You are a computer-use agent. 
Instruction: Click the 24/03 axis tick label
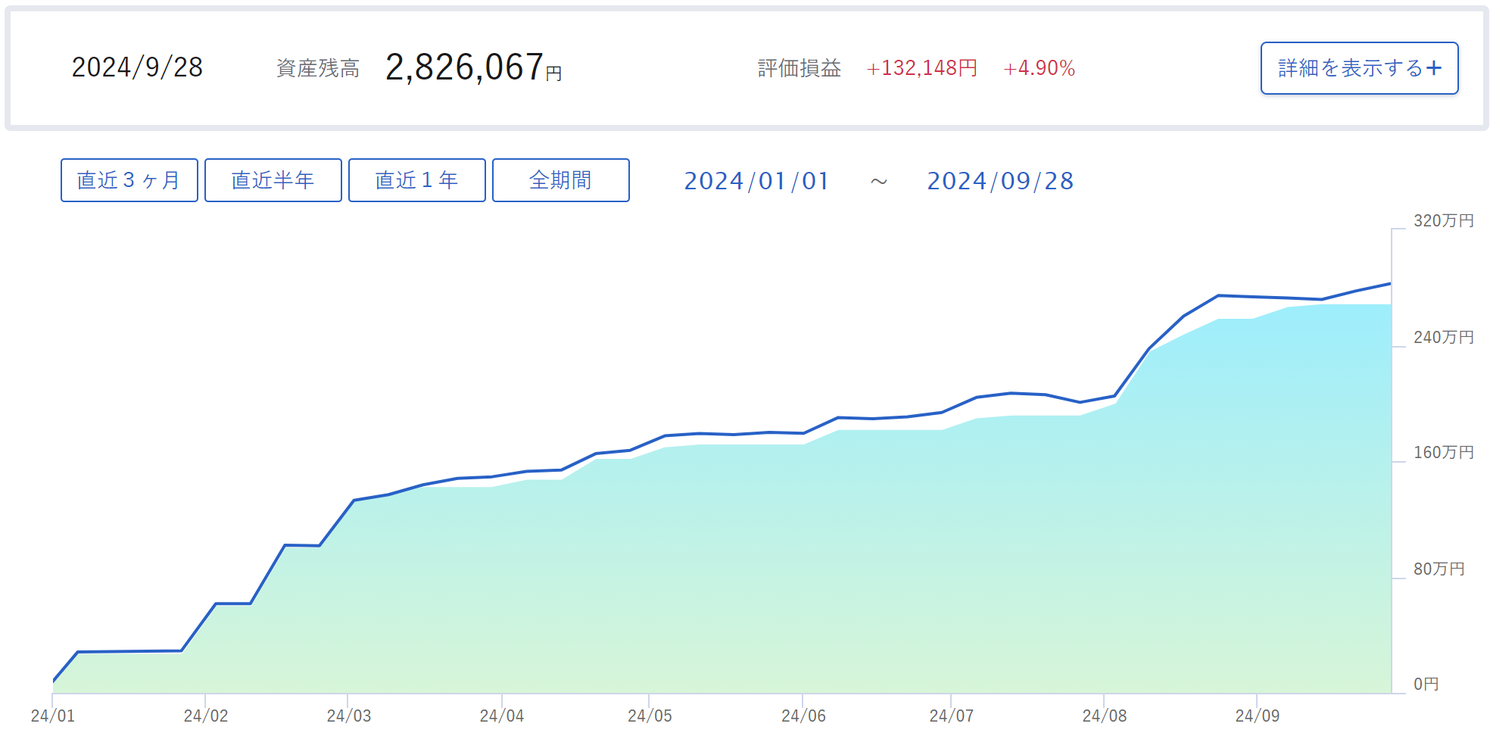(349, 716)
